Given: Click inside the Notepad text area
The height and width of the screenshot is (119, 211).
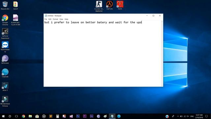Looking at the screenshot, I should 103,54.
